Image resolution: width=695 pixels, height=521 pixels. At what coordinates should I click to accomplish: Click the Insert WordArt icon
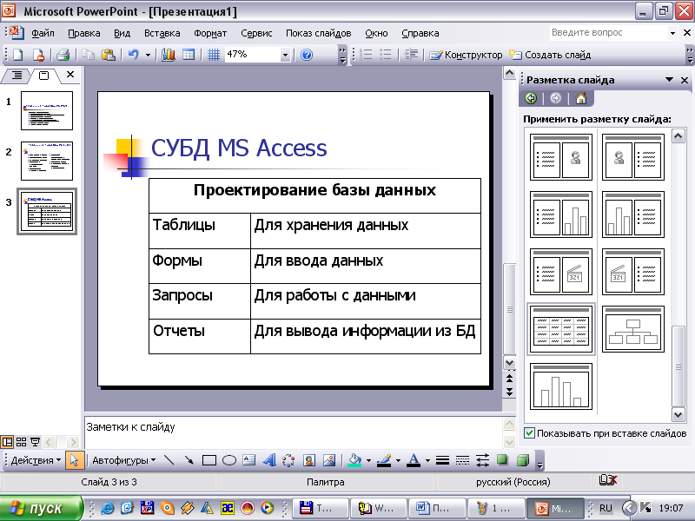coord(269,460)
